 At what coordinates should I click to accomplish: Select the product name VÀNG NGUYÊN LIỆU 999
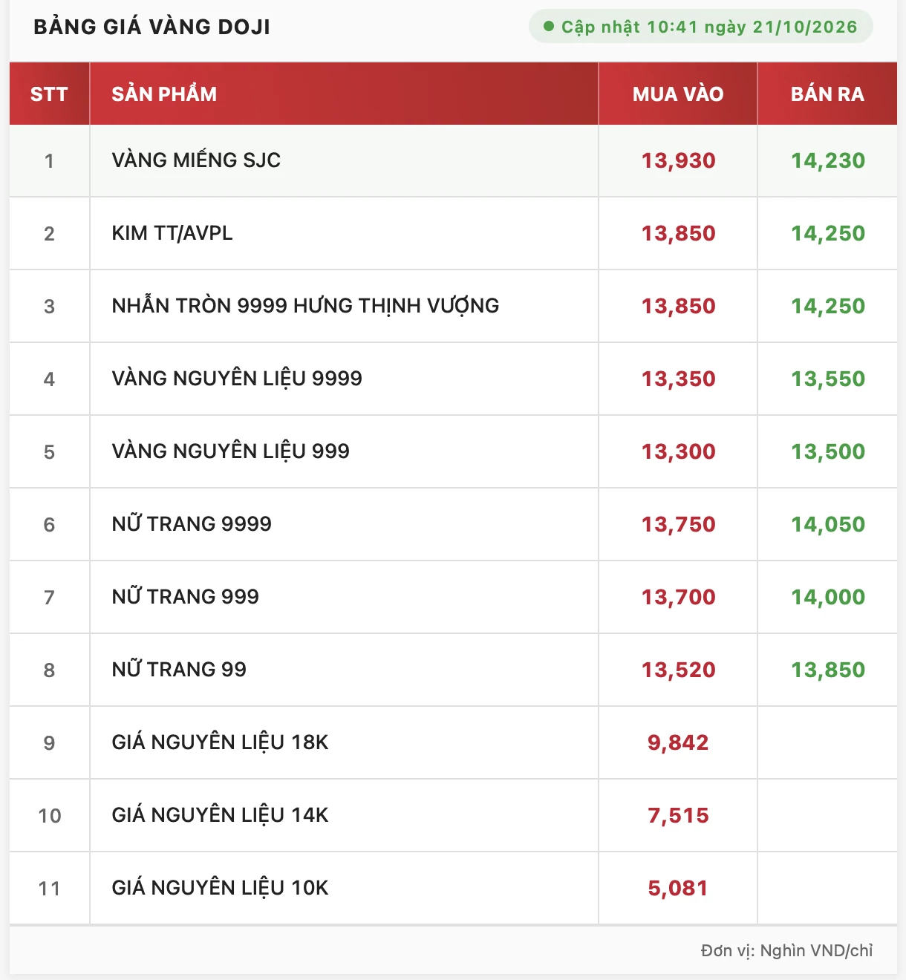[230, 451]
